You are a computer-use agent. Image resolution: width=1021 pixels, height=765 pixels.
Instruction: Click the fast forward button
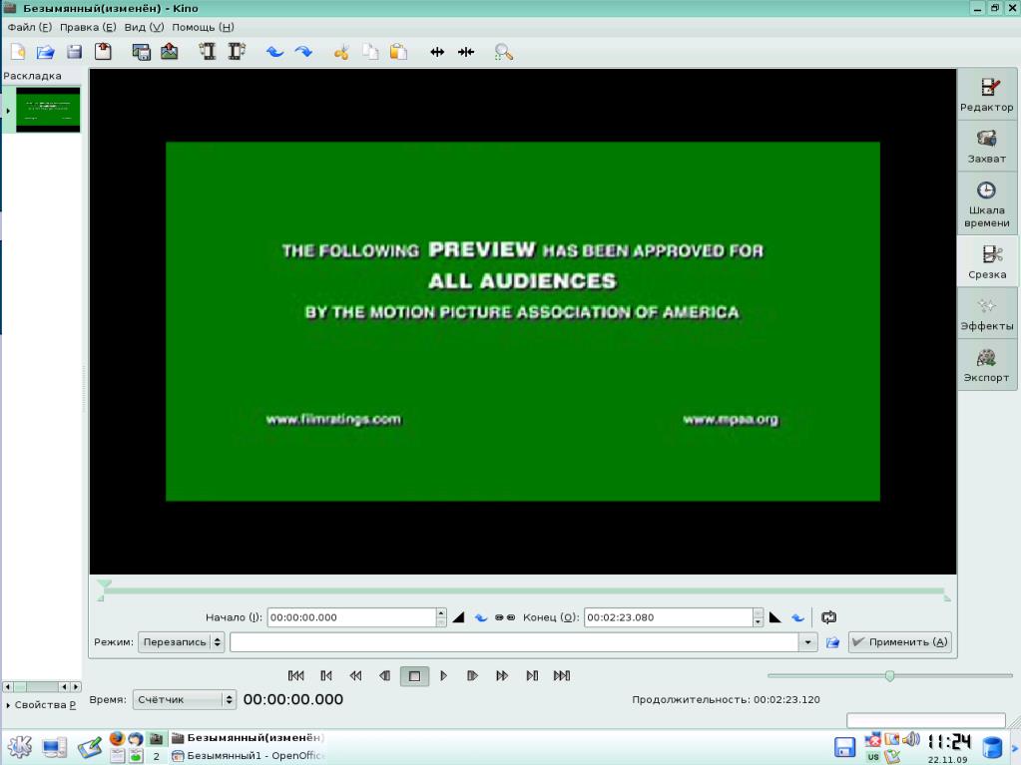[502, 676]
